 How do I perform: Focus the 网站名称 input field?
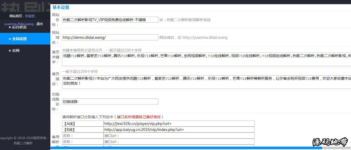coord(110,20)
